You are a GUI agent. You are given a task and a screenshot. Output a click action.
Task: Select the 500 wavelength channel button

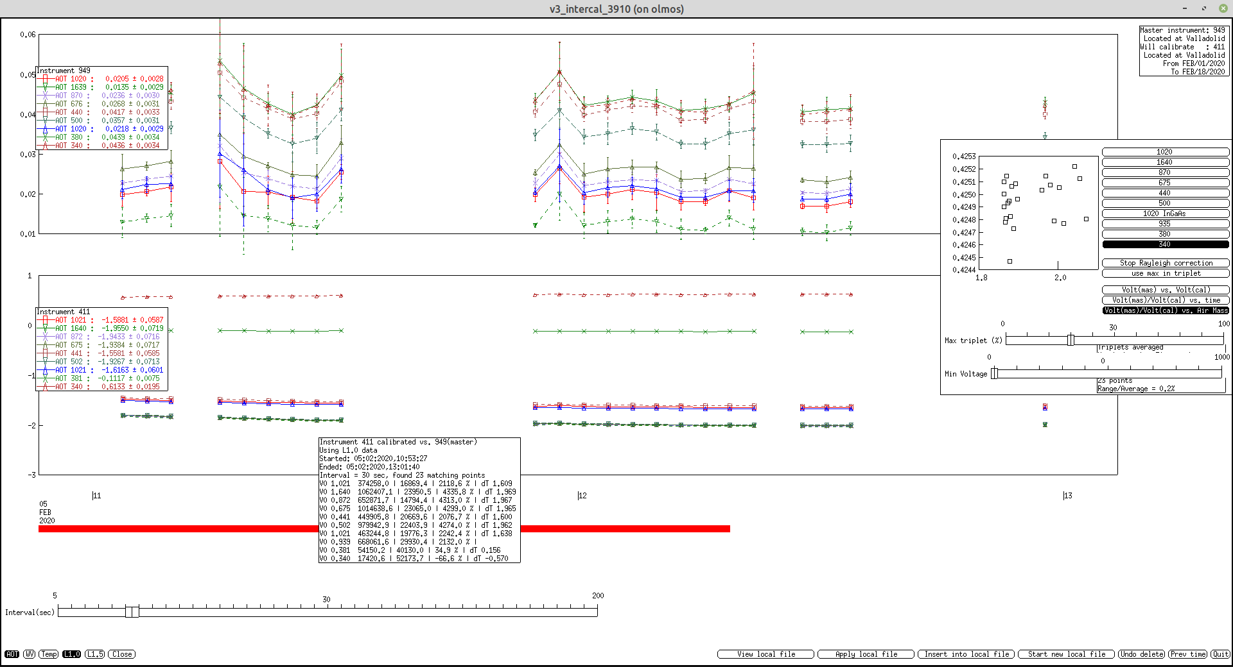click(x=1165, y=203)
